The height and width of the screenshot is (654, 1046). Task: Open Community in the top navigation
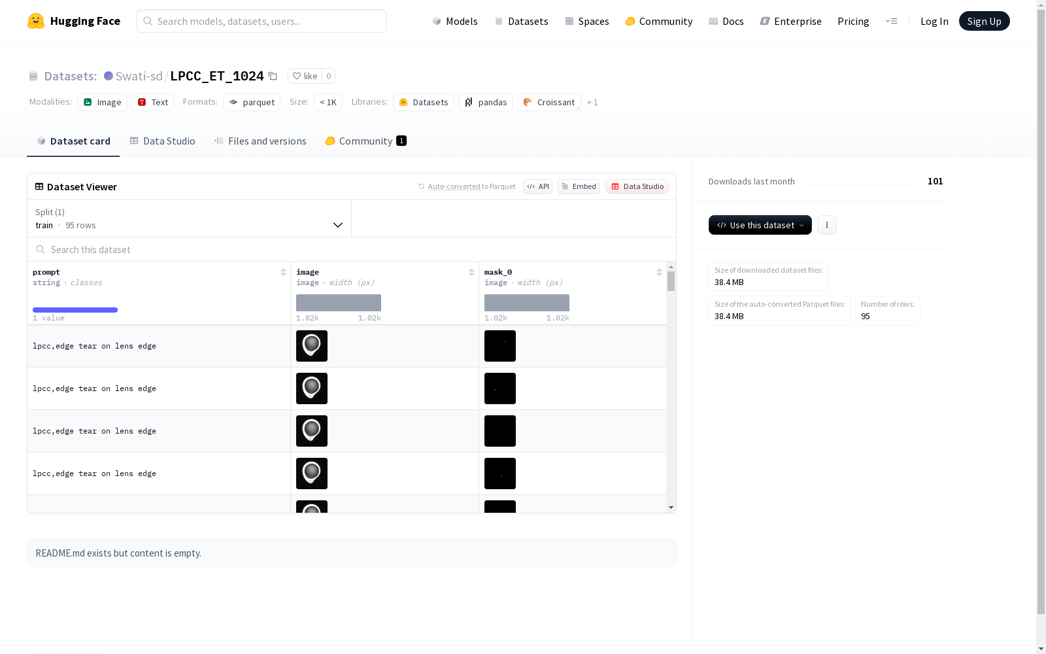tap(659, 21)
